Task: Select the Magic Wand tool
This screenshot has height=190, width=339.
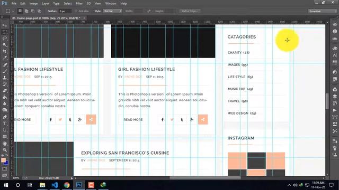Action: click(x=5, y=45)
